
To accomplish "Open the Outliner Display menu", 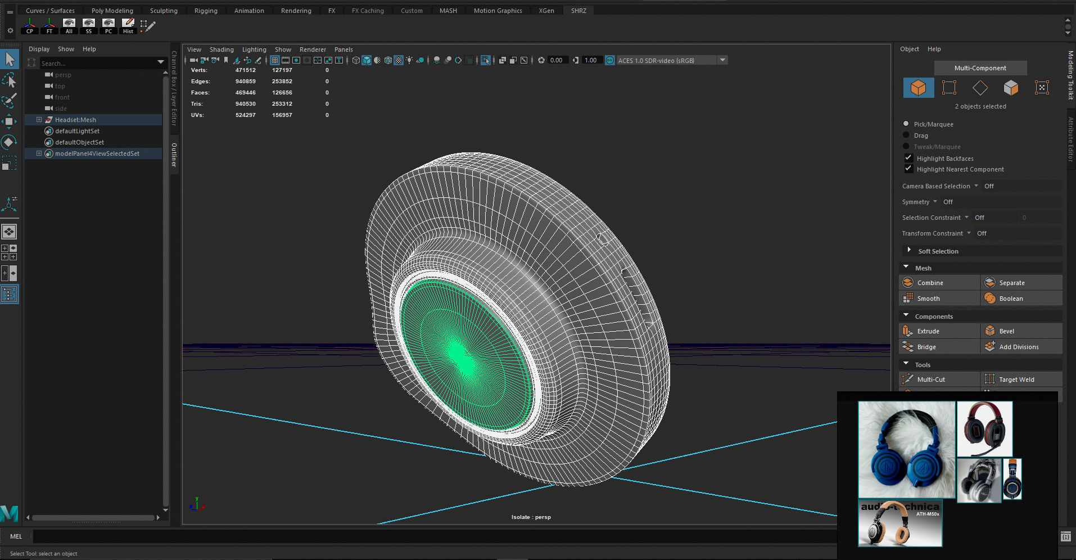I will pos(39,49).
